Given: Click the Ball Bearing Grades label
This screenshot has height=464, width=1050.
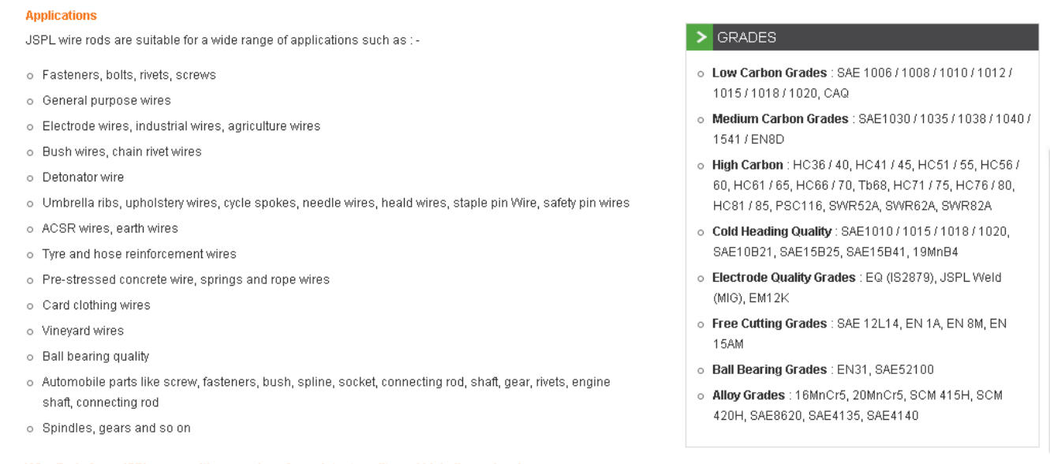Looking at the screenshot, I should pyautogui.click(x=769, y=369).
